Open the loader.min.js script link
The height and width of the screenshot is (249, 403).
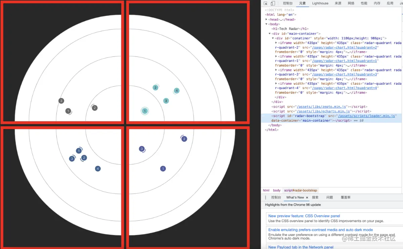click(x=366, y=116)
